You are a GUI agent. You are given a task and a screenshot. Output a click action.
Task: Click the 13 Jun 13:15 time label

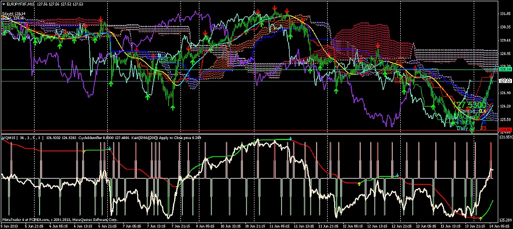point(450,225)
